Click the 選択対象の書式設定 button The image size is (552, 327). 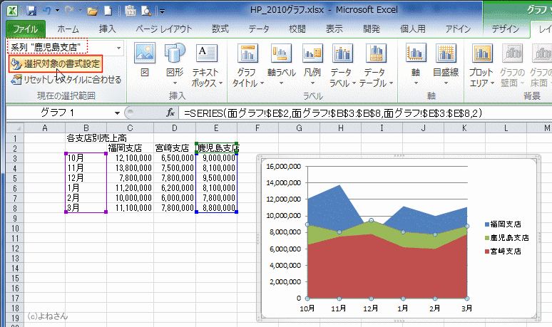(x=56, y=63)
